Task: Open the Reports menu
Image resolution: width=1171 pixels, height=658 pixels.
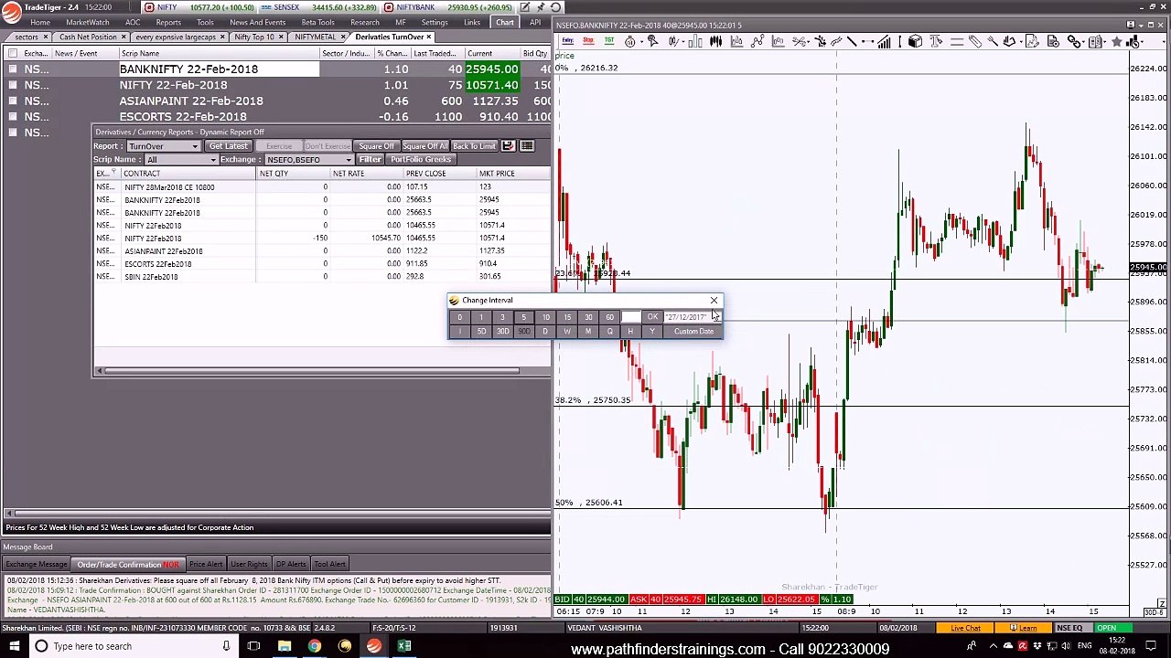Action: click(x=168, y=23)
